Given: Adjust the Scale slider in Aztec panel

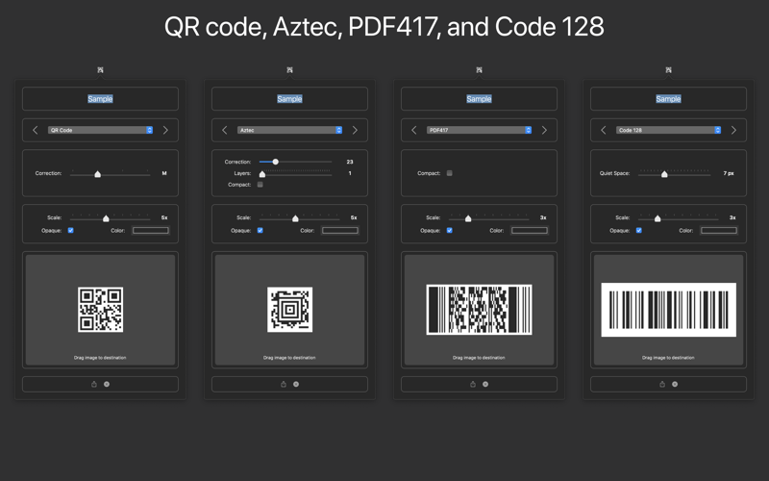Looking at the screenshot, I should click(299, 218).
